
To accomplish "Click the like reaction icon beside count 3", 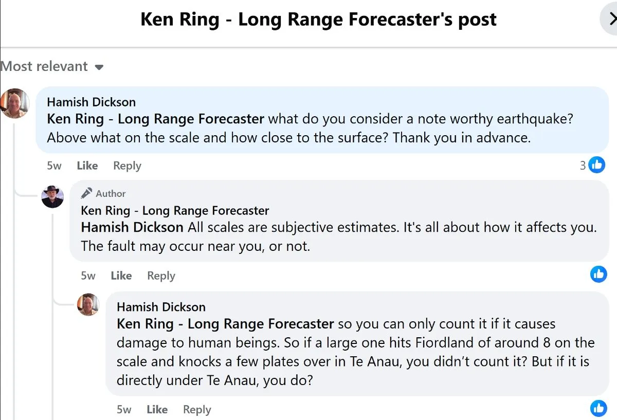I will tap(596, 165).
